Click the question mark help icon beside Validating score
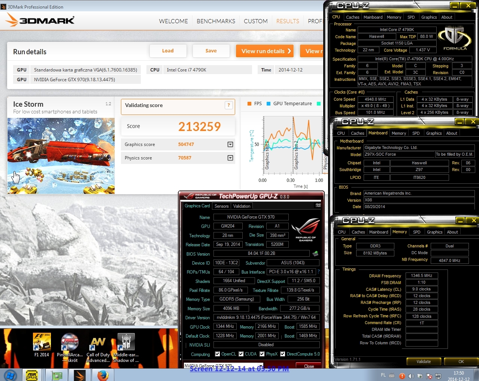Viewport: 479px width, 381px height. click(228, 105)
